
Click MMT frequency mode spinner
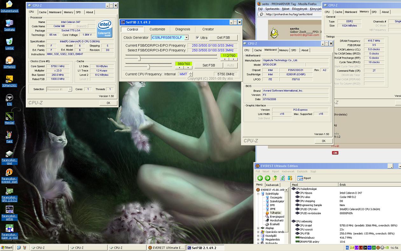(x=191, y=74)
